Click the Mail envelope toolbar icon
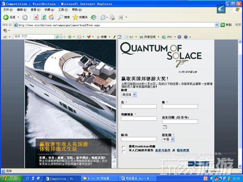The image size is (243, 182). point(103,17)
